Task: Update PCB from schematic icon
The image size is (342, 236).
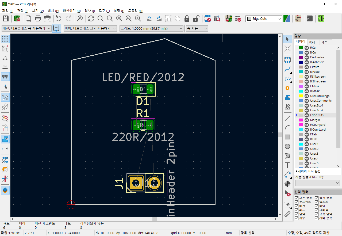Action: pyautogui.click(x=229, y=18)
